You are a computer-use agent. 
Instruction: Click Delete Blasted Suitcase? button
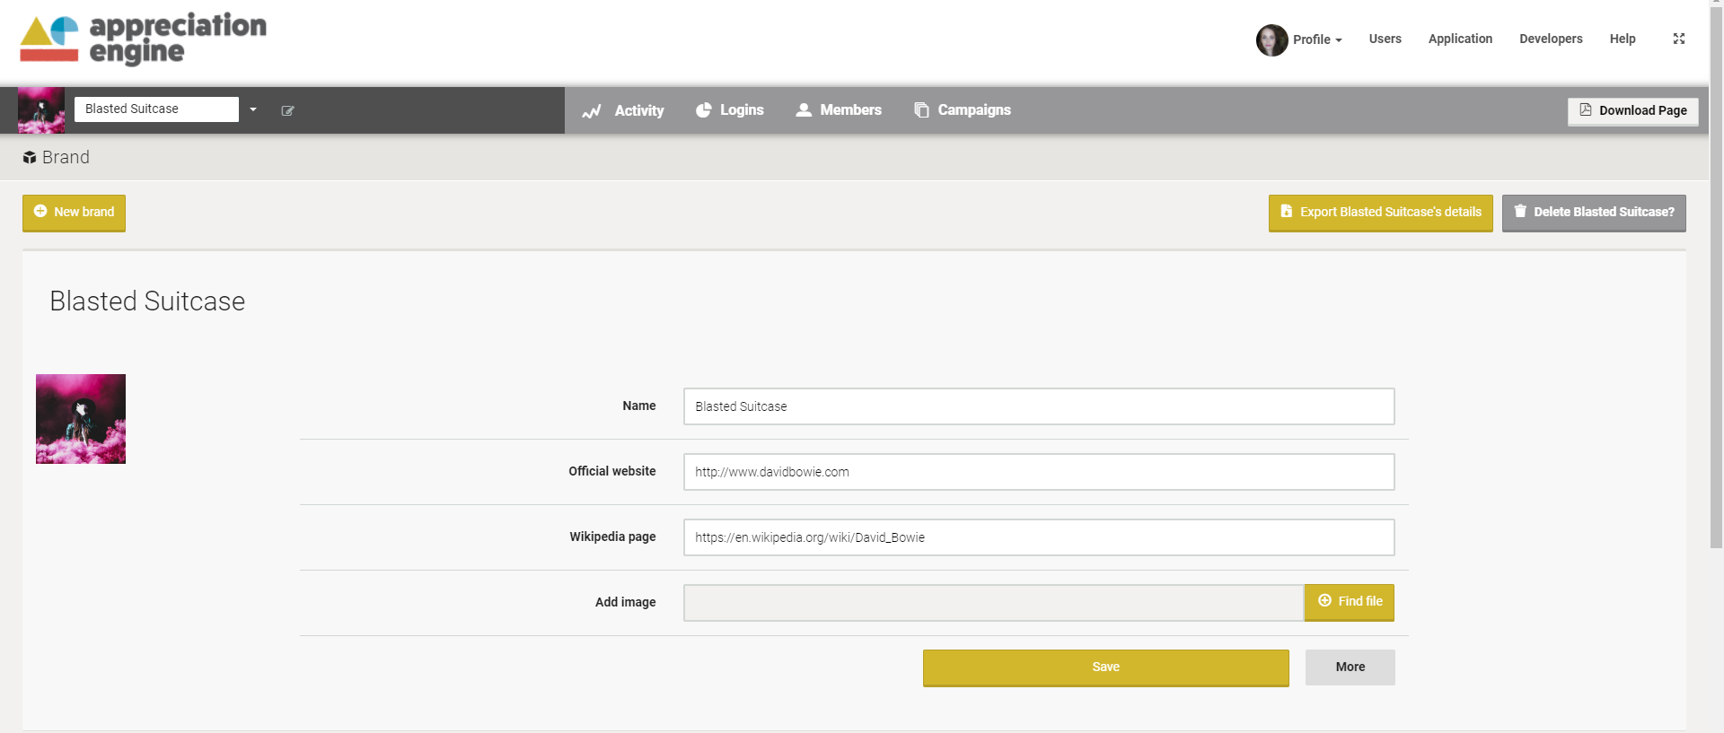1594,213
